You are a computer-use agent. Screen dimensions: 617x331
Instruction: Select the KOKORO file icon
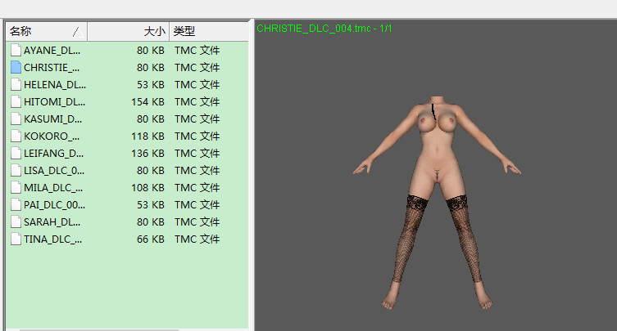coord(16,136)
